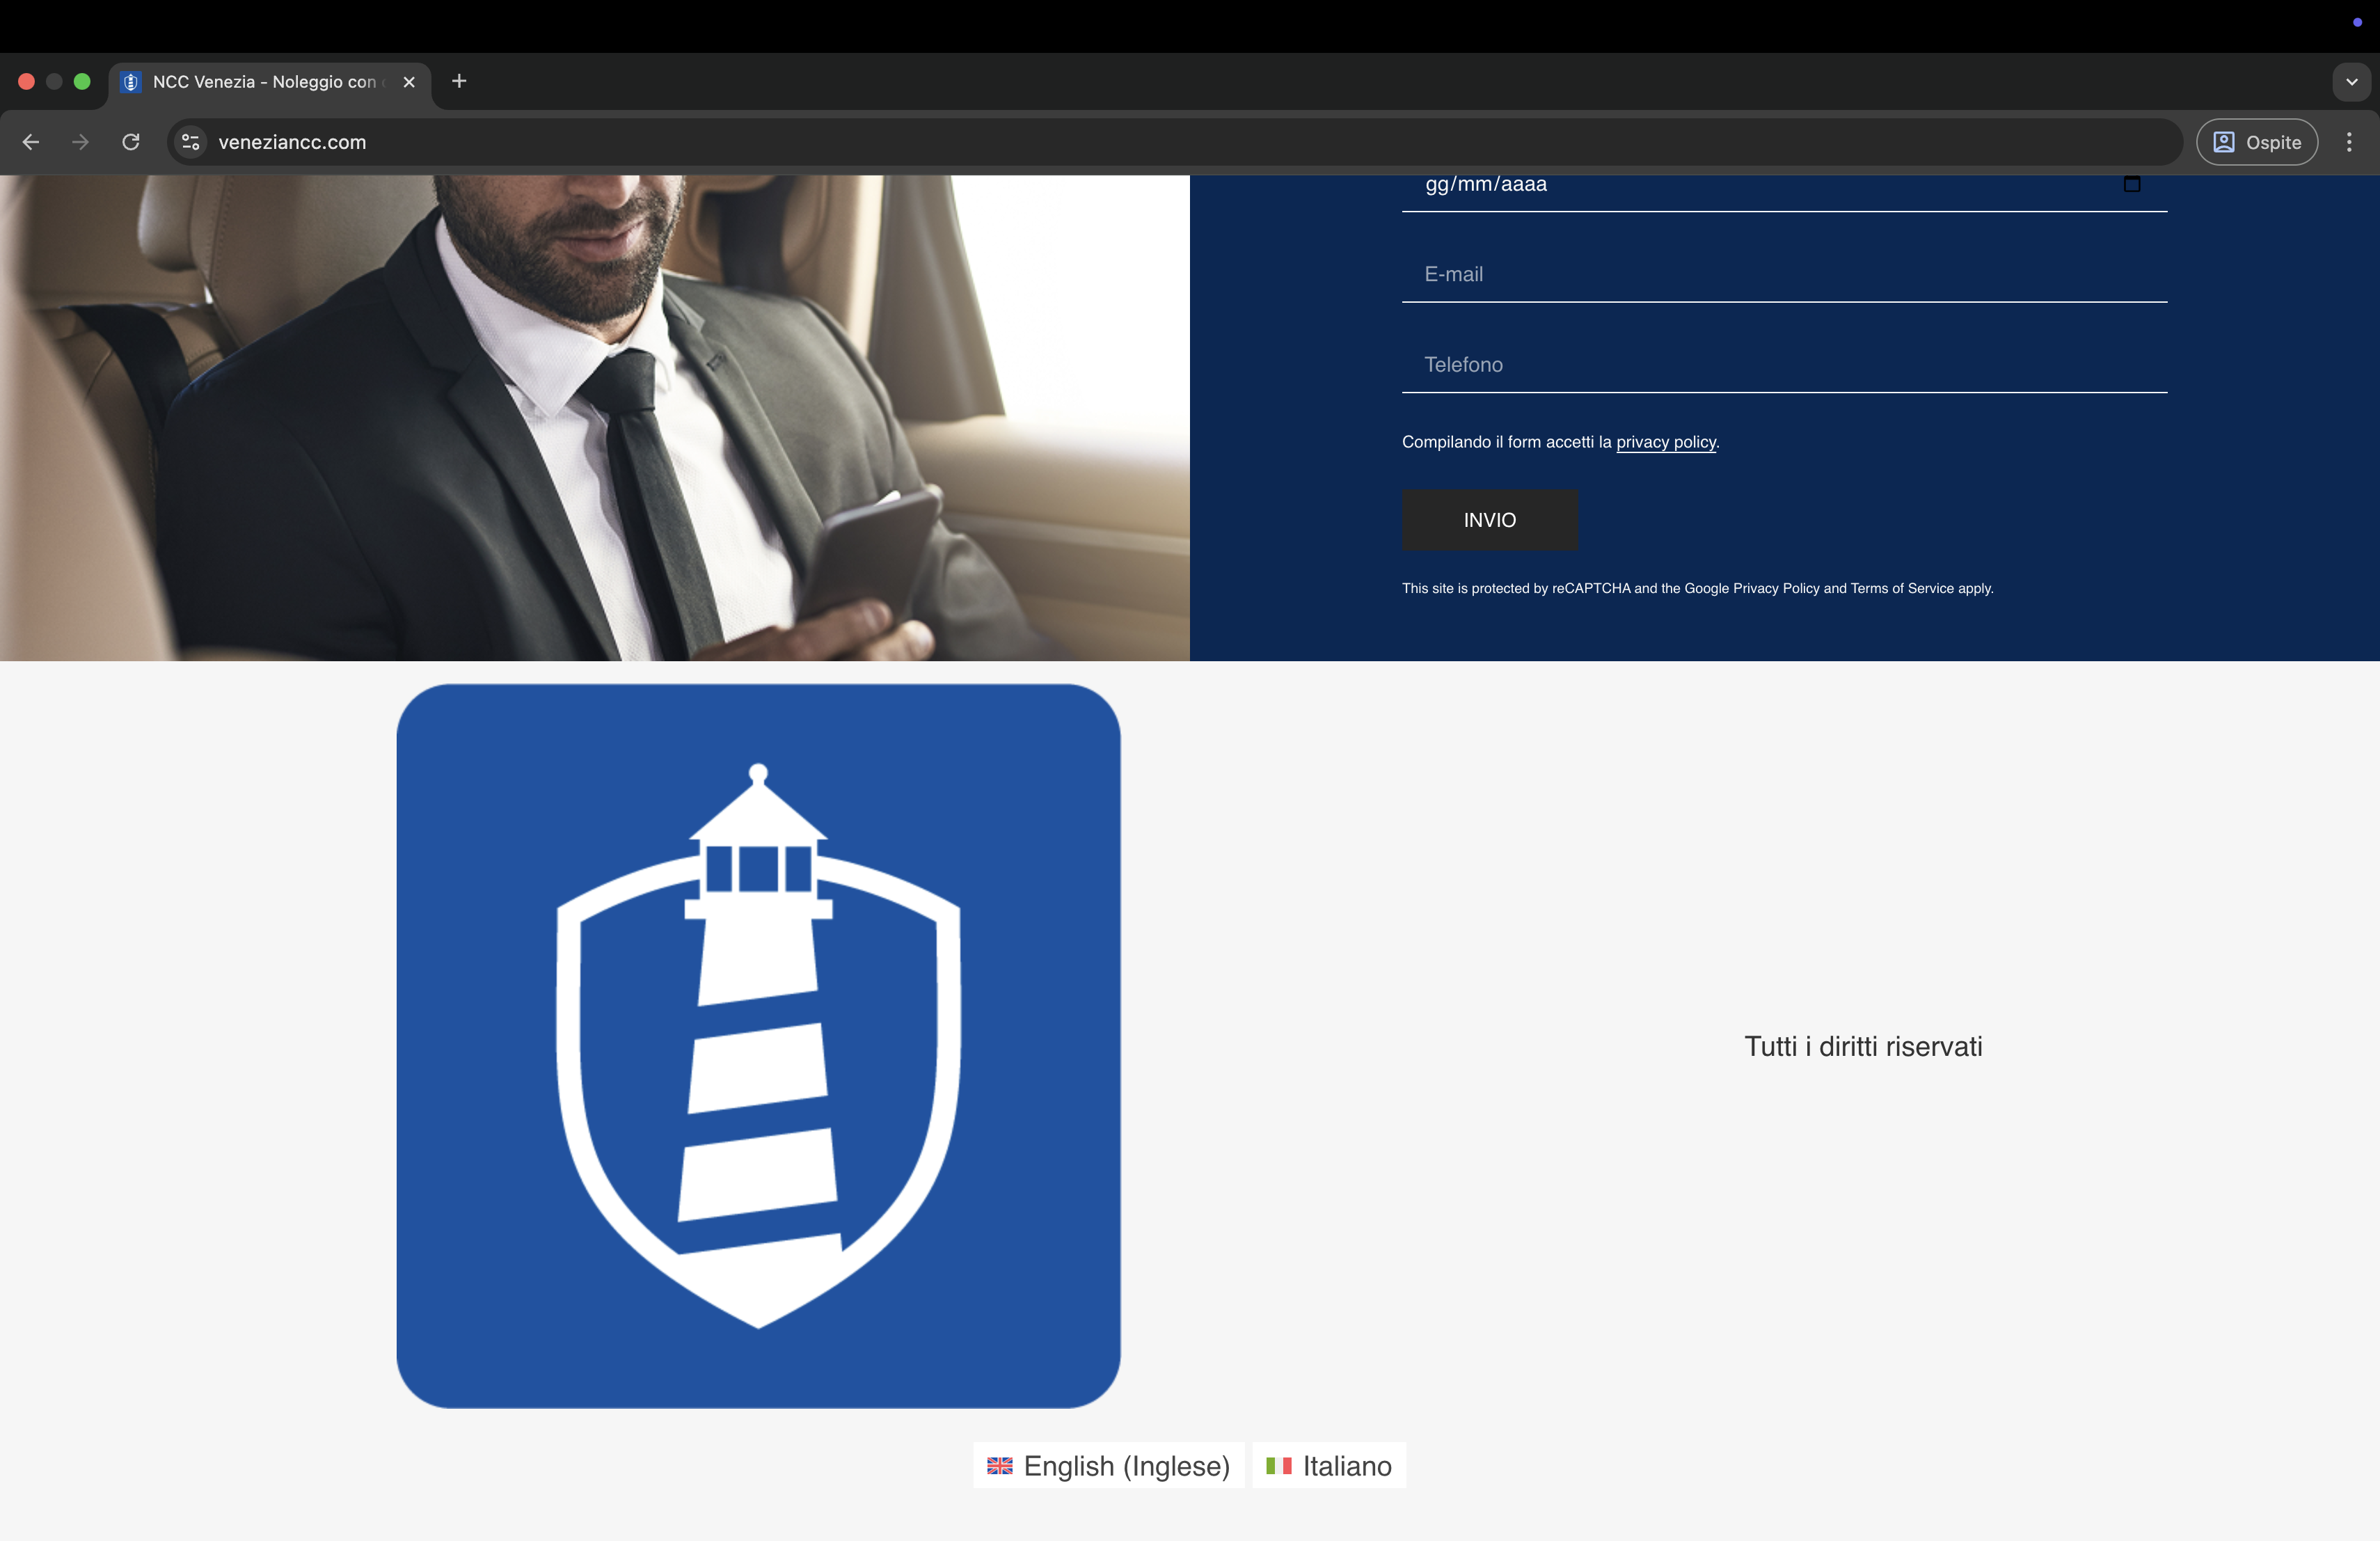Focus the E-mail input field
2380x1541 pixels.
click(1784, 274)
